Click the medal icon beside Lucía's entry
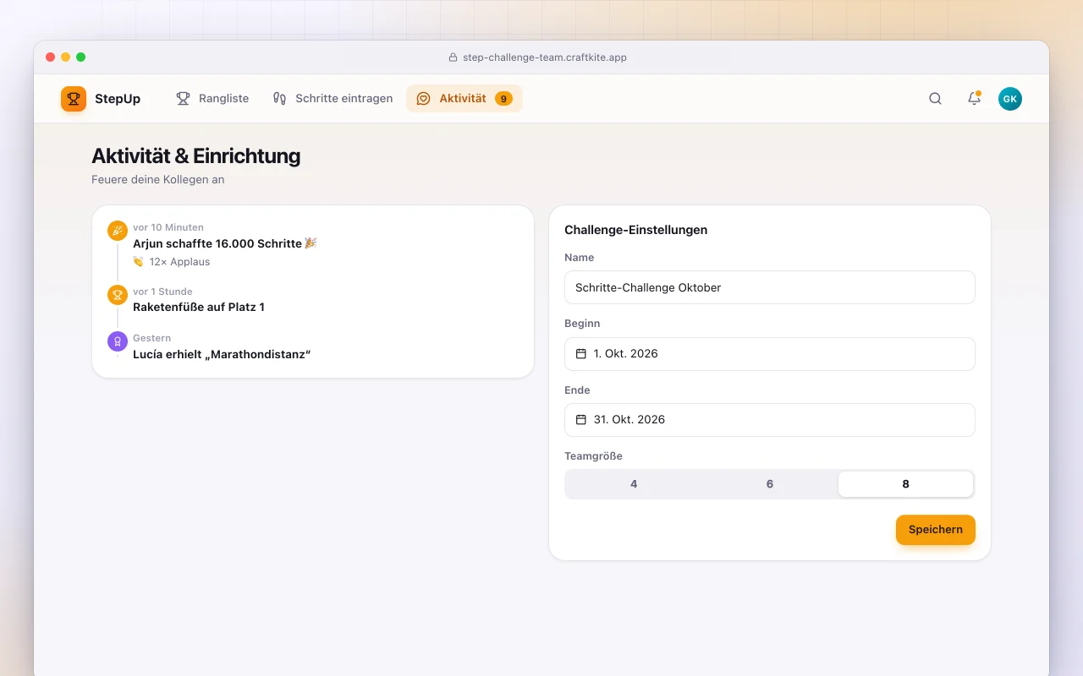The image size is (1083, 676). tap(118, 341)
